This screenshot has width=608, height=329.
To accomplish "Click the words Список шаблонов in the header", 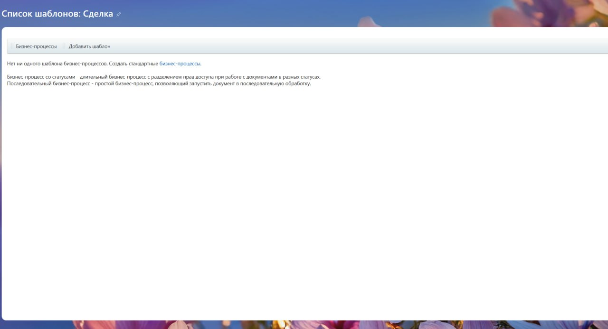I will click(40, 14).
